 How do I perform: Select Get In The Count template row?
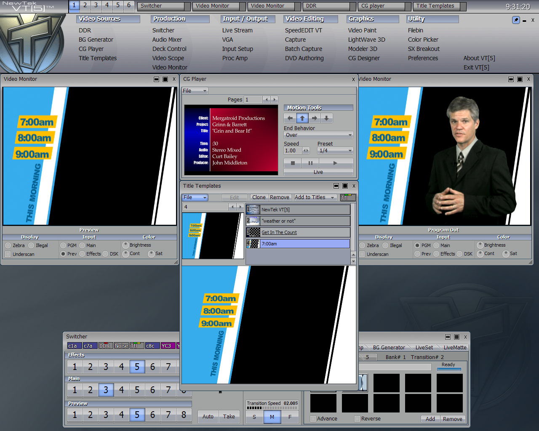(298, 232)
